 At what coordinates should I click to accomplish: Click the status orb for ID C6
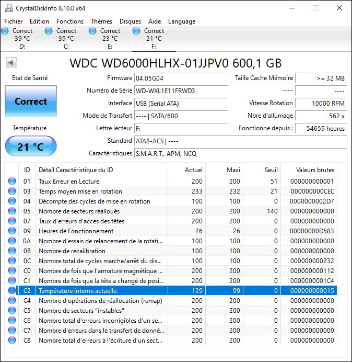point(12,320)
